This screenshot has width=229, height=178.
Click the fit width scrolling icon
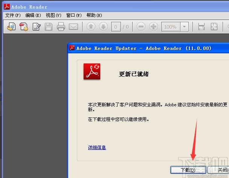[202, 27]
